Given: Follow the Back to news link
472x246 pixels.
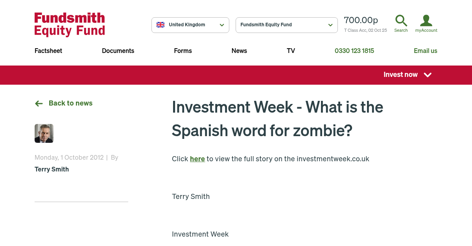Looking at the screenshot, I should pyautogui.click(x=70, y=103).
